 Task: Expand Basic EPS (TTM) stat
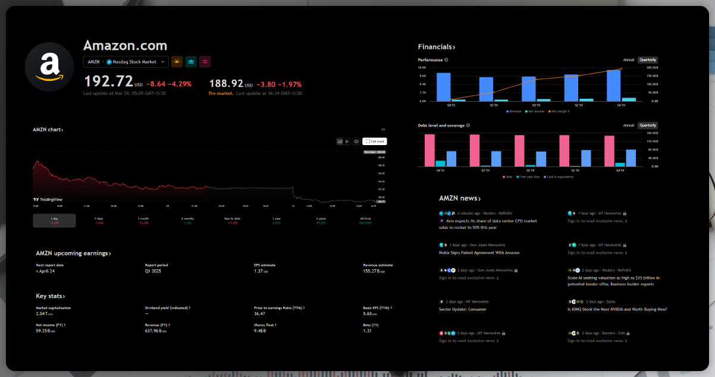(x=377, y=308)
